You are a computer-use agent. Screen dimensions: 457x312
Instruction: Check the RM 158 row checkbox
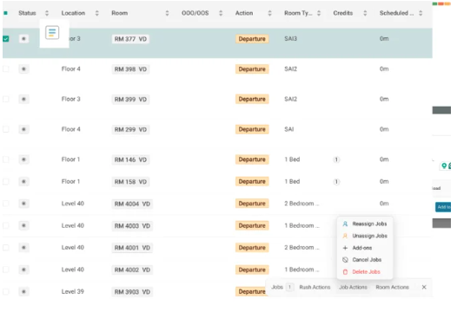pyautogui.click(x=6, y=181)
